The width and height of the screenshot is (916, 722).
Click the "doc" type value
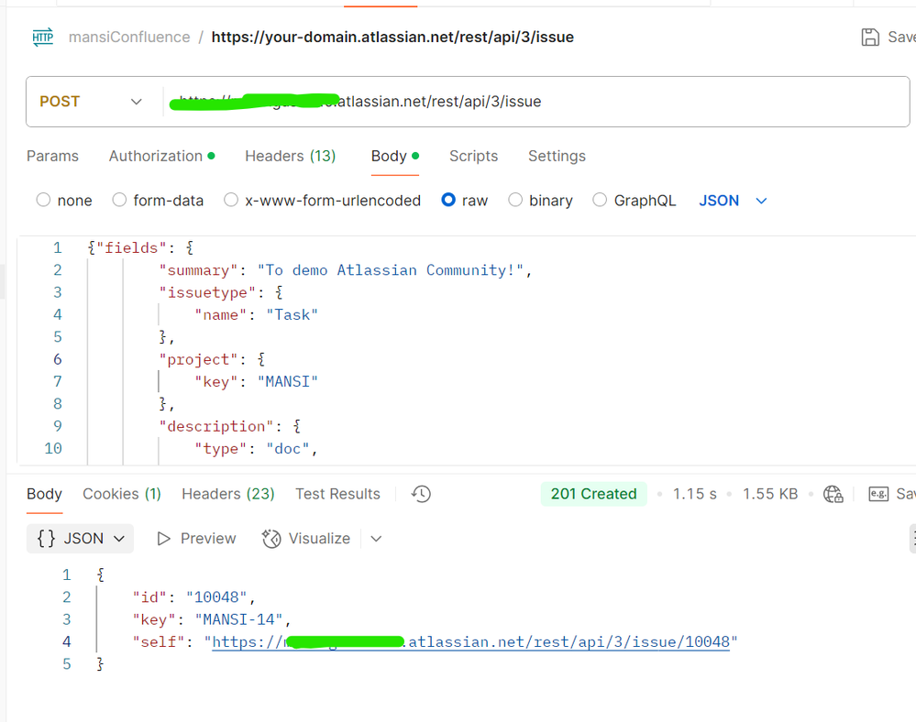point(288,449)
